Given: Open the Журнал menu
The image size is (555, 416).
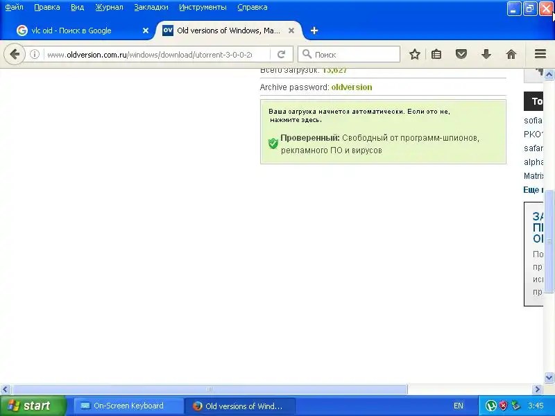Looking at the screenshot, I should [109, 7].
